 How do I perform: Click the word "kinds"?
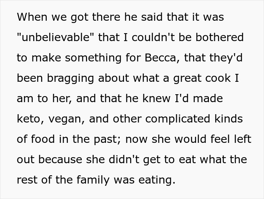[229, 119]
